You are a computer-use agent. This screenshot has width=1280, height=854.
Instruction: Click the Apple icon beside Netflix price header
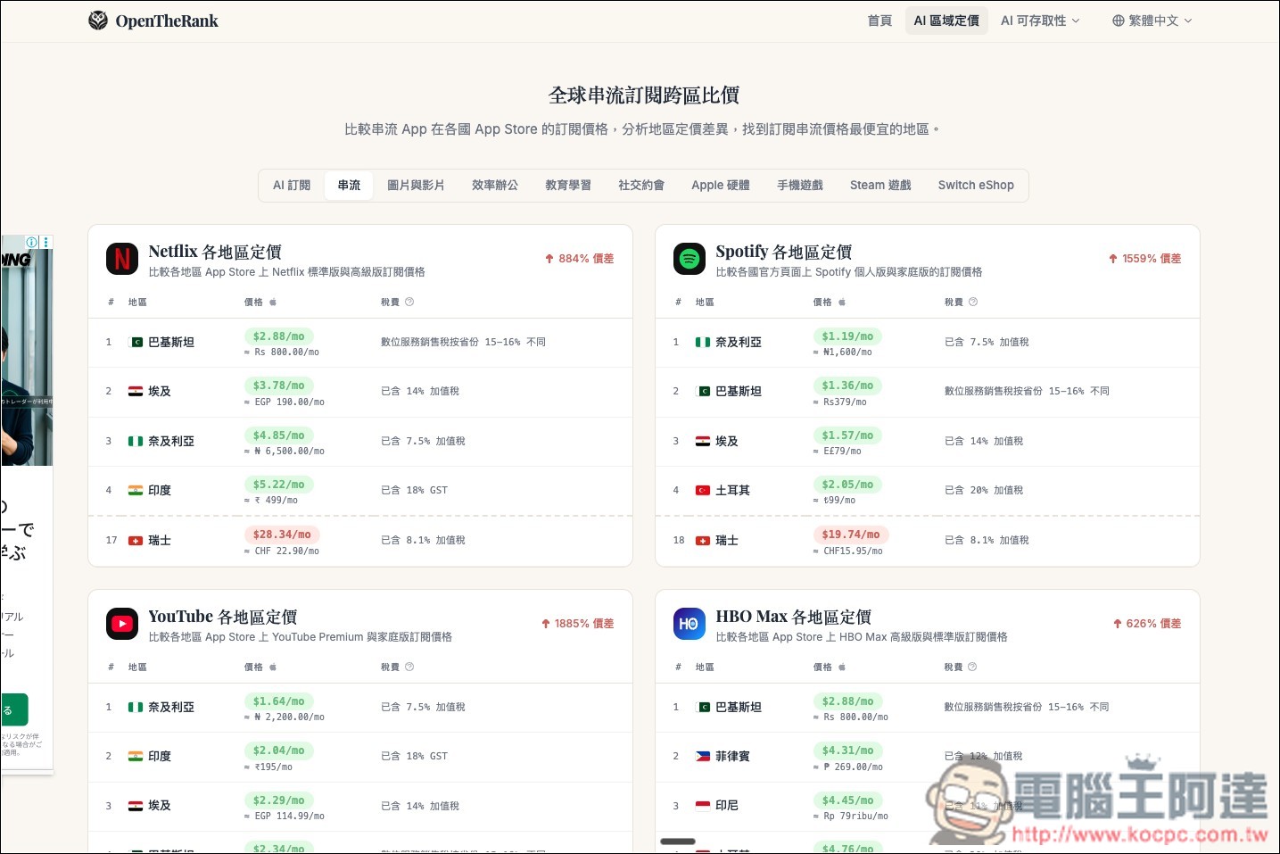273,303
